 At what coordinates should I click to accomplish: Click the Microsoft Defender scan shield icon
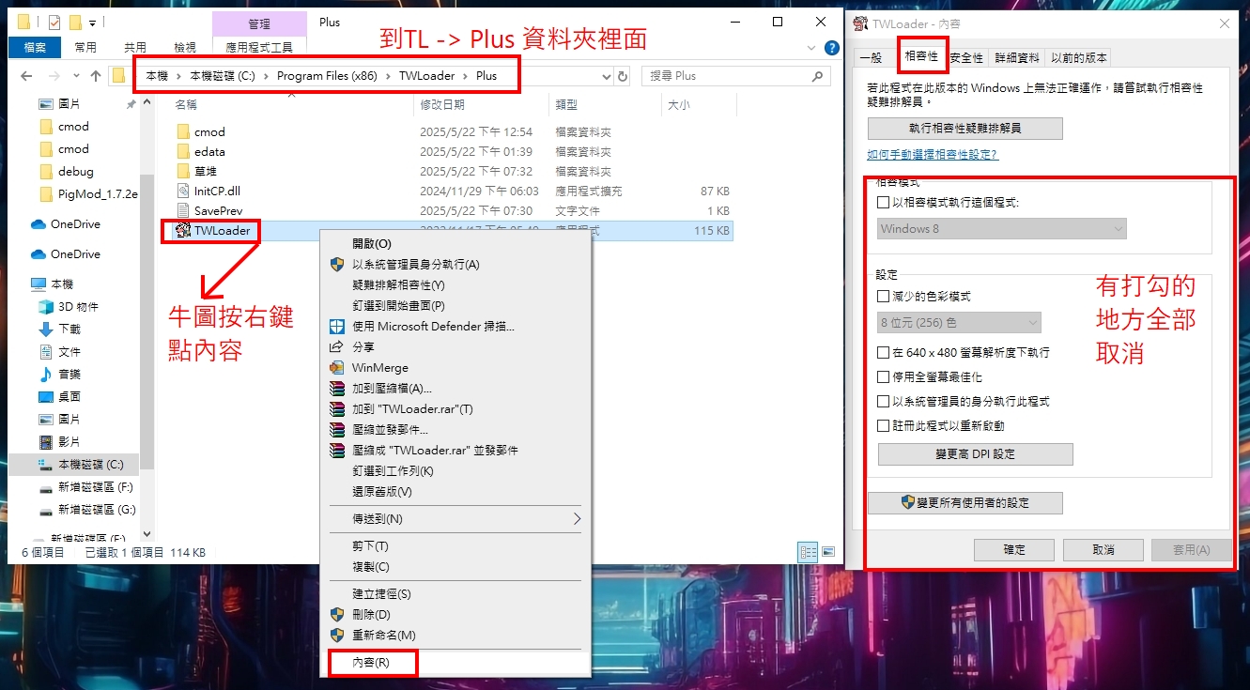(x=337, y=327)
